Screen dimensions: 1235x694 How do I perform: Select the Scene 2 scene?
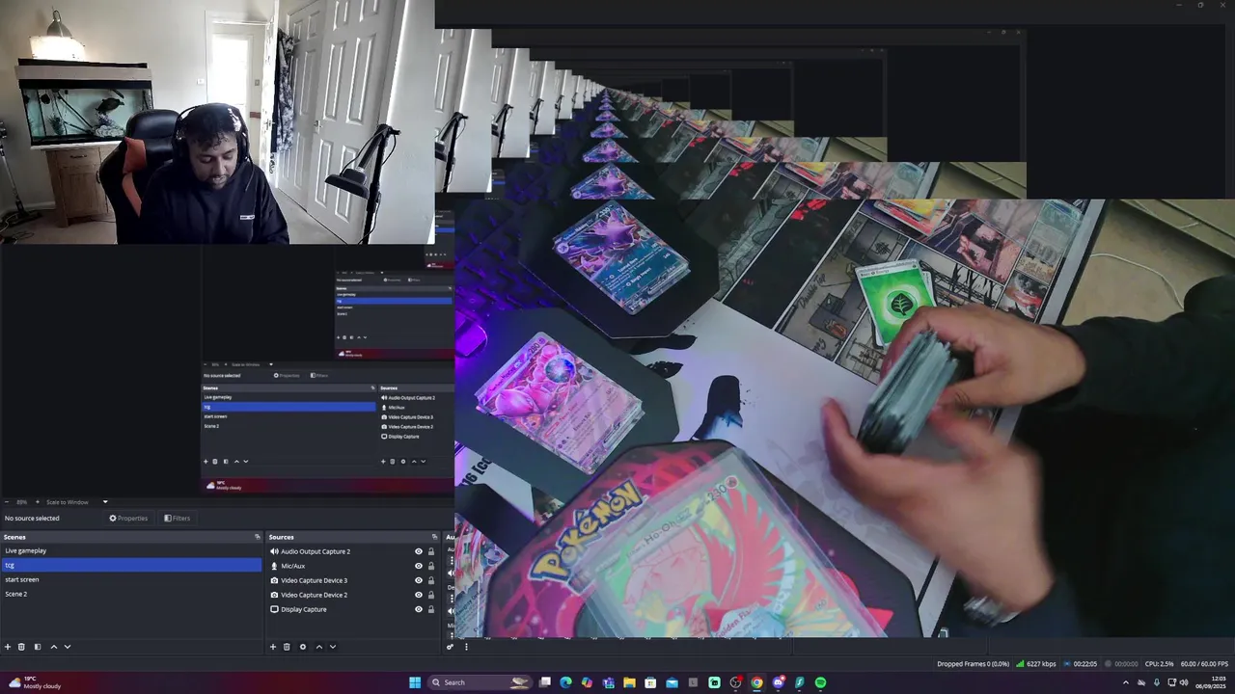pos(131,594)
